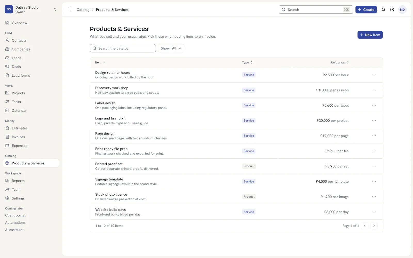
Task: Open the MD user avatar menu
Action: coord(402,10)
